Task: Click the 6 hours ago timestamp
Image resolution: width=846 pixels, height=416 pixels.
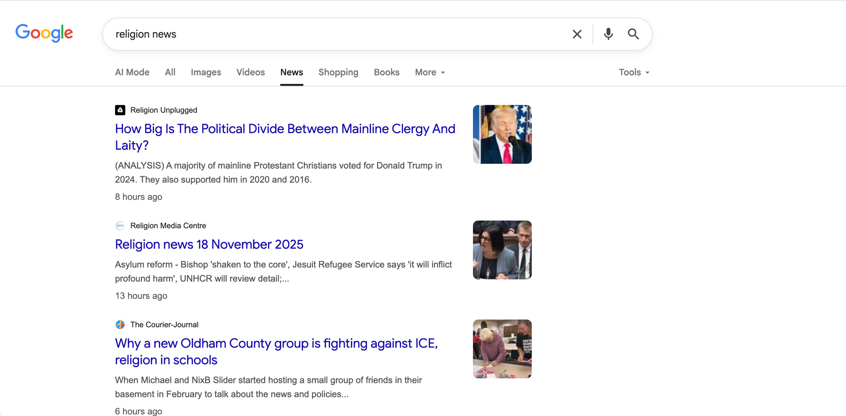Action: click(x=139, y=411)
